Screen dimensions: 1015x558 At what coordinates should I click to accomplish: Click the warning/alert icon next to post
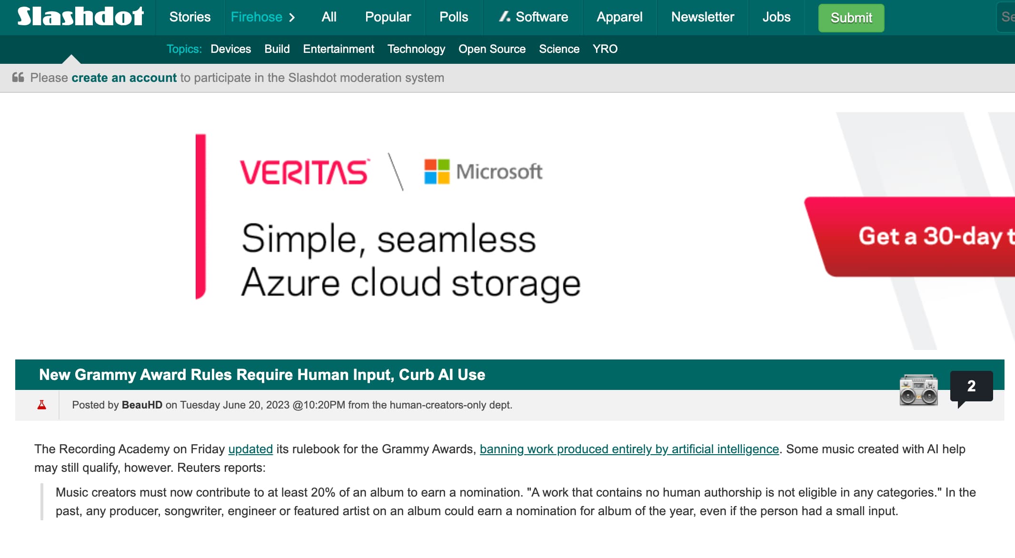pos(42,405)
